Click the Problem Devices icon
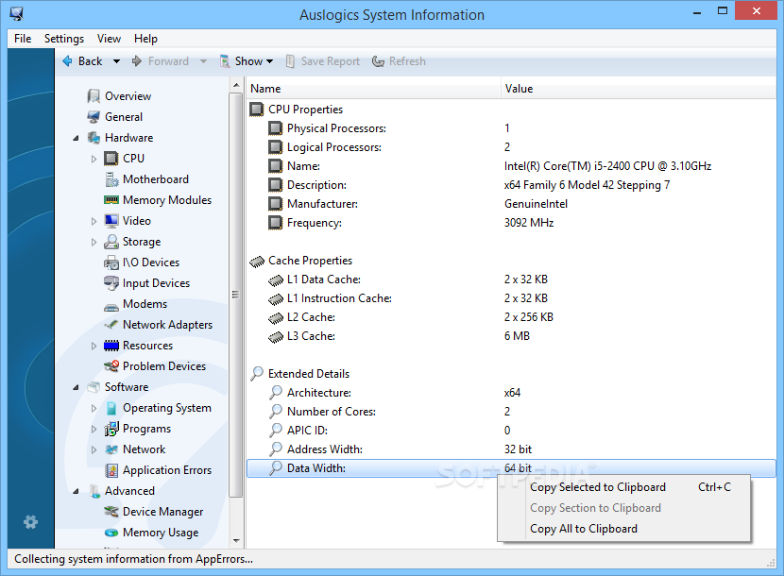 (x=111, y=366)
